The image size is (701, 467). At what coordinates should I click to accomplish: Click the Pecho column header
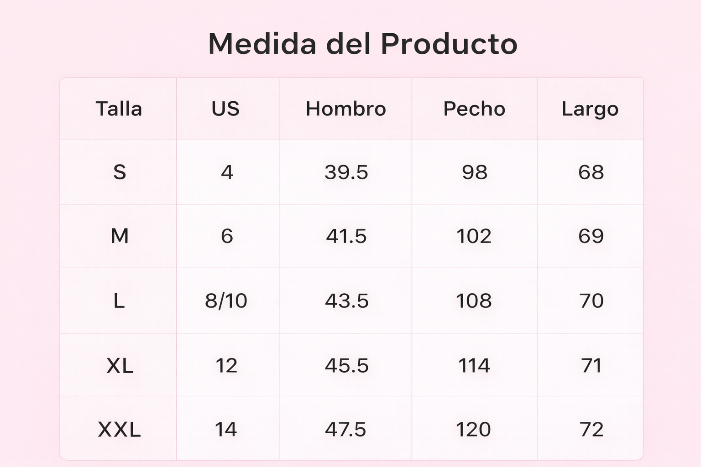[x=474, y=109]
